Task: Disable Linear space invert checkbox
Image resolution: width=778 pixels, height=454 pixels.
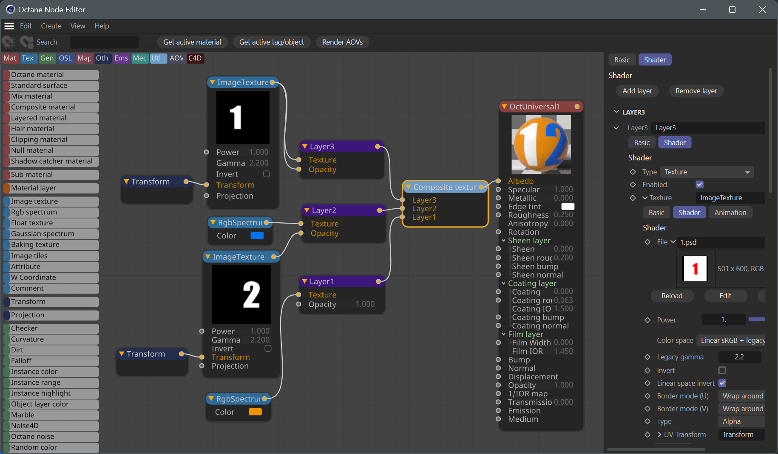Action: 722,383
